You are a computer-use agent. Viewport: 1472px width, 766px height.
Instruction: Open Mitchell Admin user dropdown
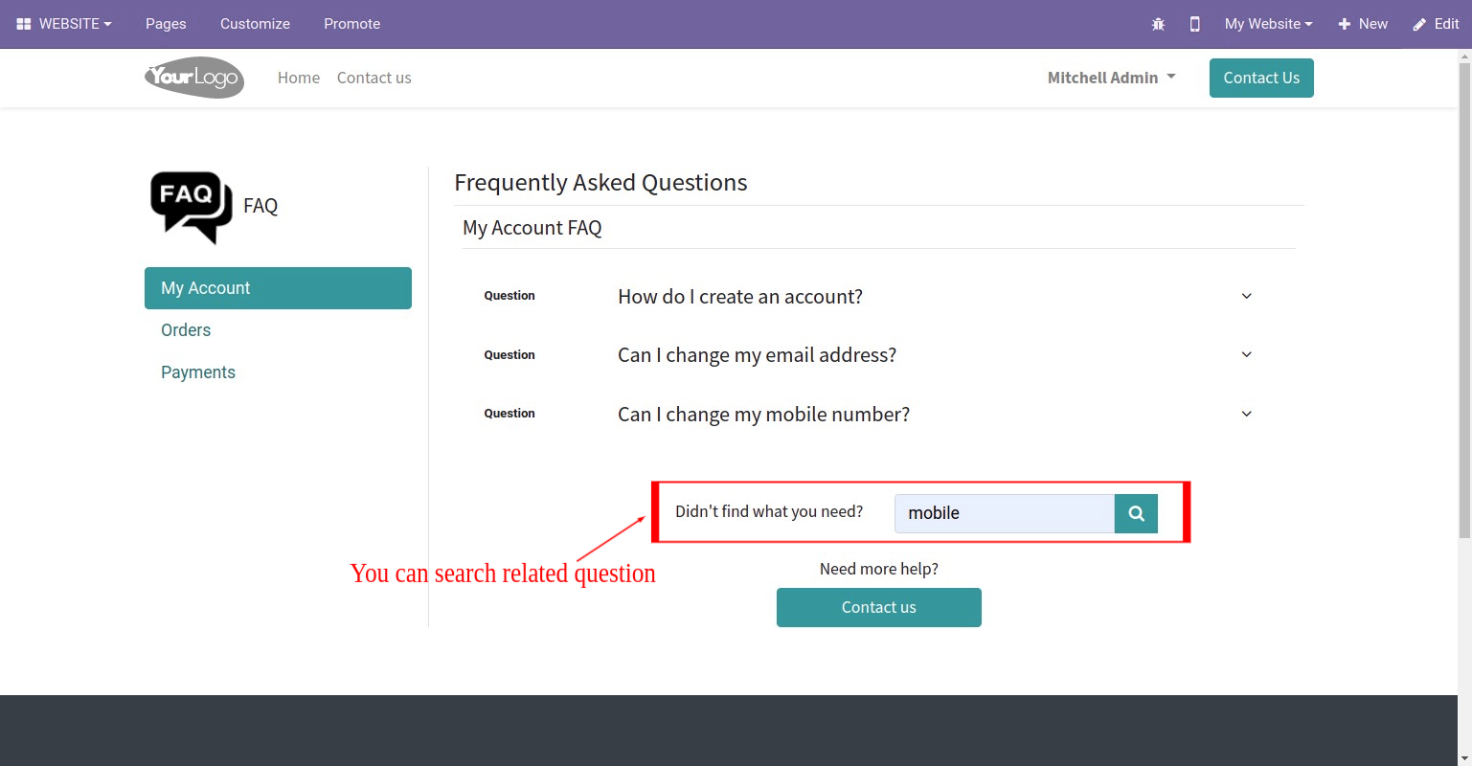[1111, 79]
